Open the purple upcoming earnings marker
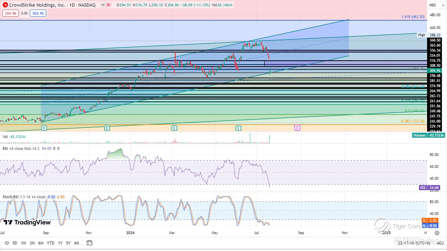447x251 pixels. pos(297,127)
